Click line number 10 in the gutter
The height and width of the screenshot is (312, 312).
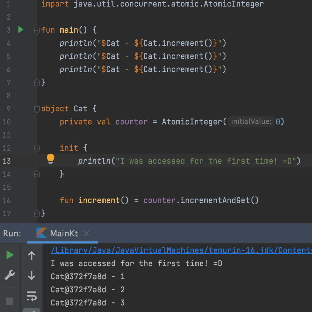7,122
